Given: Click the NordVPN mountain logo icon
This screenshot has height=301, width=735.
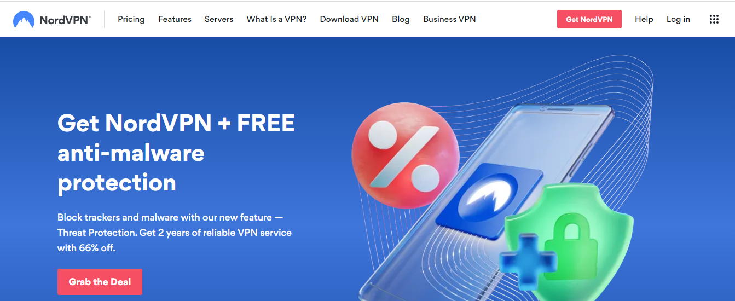Looking at the screenshot, I should [24, 20].
